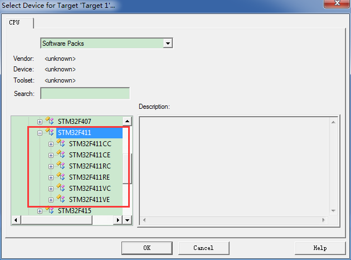Click Description pane scroll left arrow
The image size is (351, 260).
[x=144, y=220]
